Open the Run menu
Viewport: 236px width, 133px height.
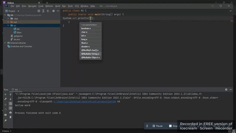pos(64,6)
